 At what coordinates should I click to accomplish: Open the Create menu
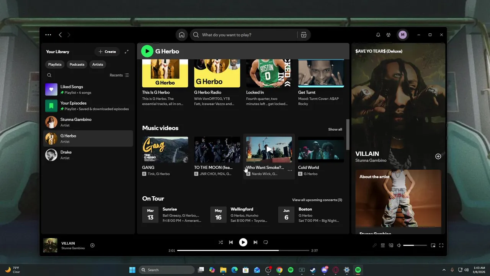[107, 52]
